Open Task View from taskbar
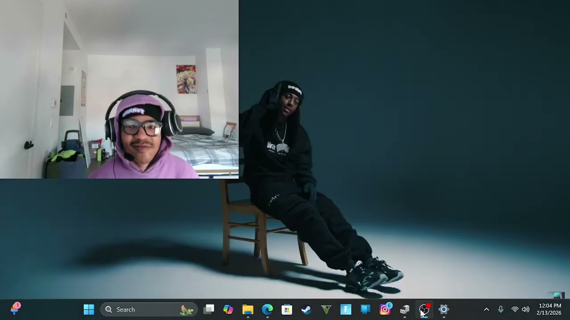 point(209,309)
